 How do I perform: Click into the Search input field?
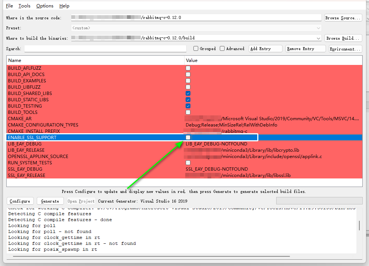pos(105,49)
